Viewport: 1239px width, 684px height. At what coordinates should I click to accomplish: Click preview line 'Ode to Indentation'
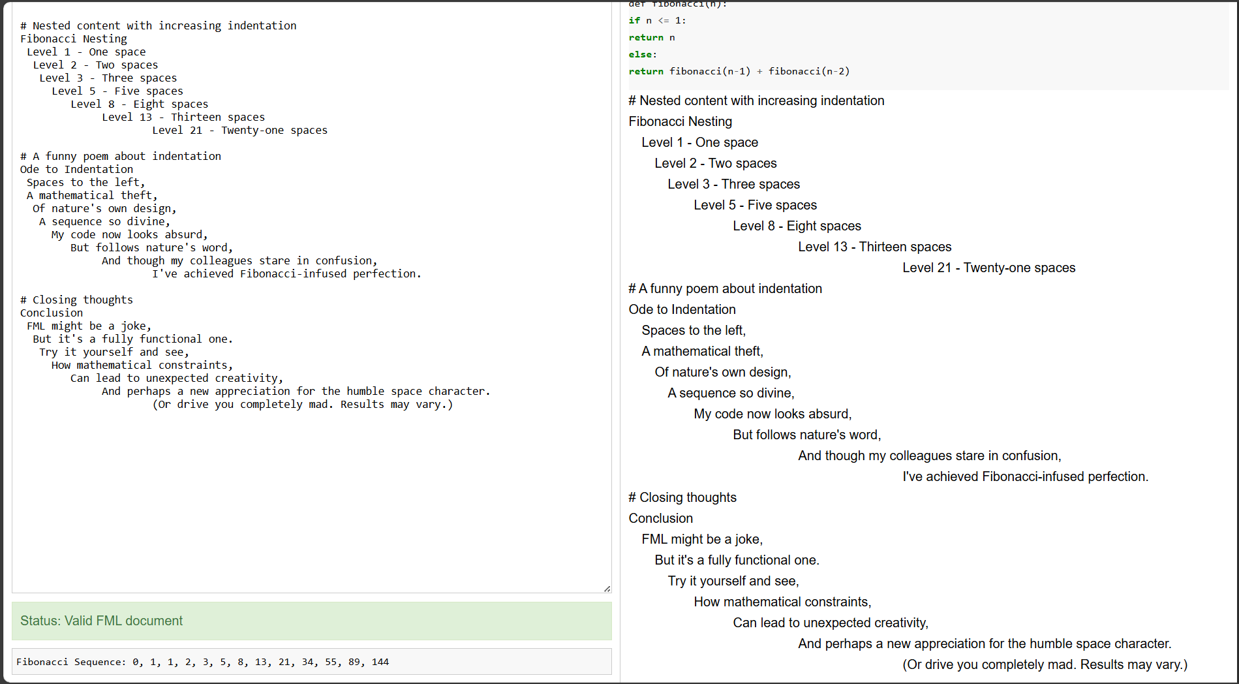tap(682, 309)
